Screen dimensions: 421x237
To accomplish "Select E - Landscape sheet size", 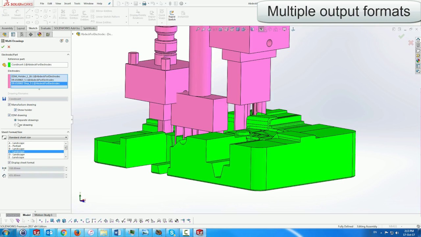I will [x=36, y=158].
